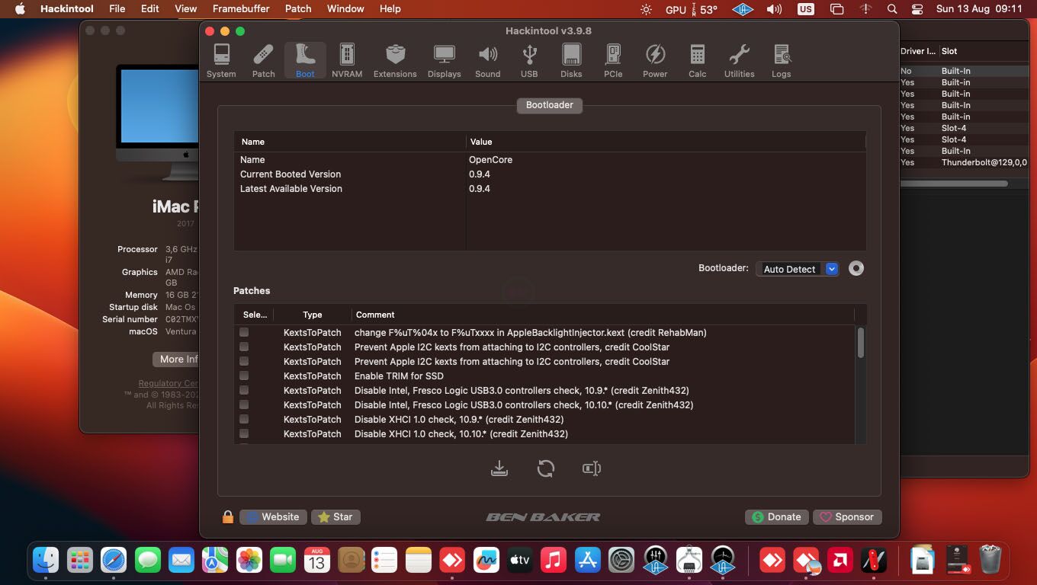Select the 'Disable XHCI 1.0 check, 10.9.*' patch
This screenshot has width=1037, height=585.
244,418
